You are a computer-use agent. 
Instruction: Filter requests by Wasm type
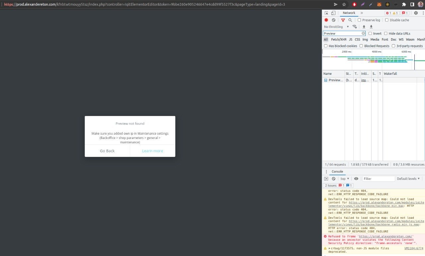(410, 40)
